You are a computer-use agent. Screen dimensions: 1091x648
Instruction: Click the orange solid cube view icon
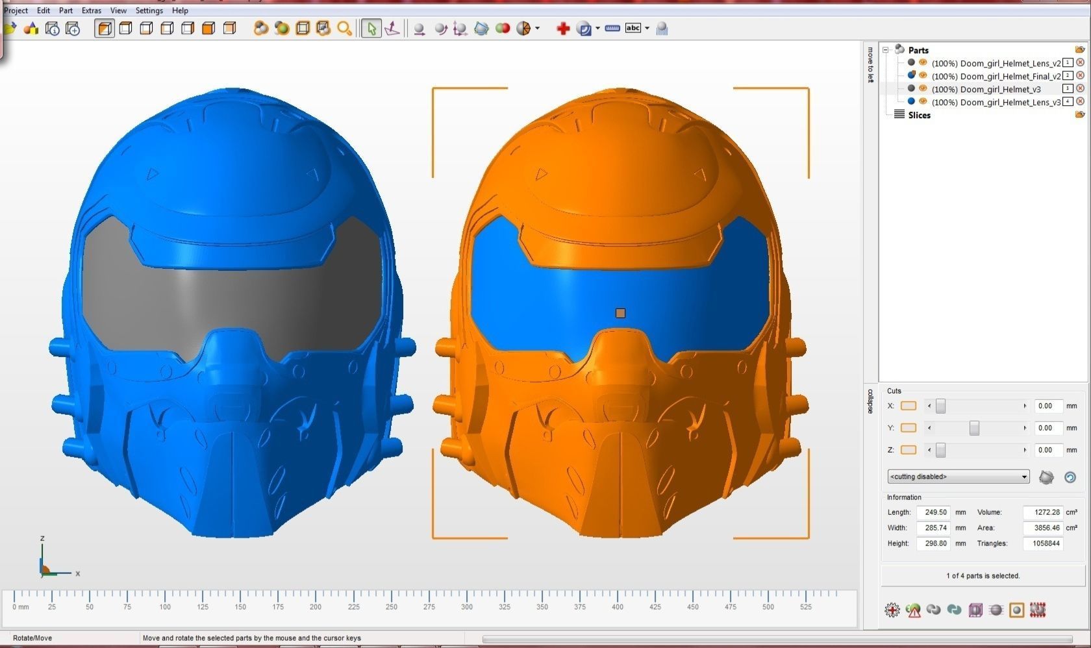208,28
